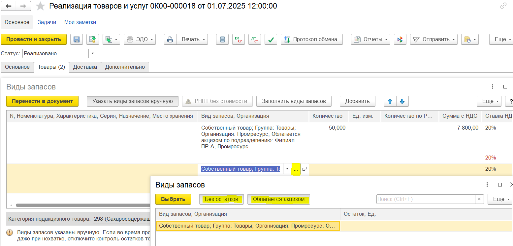
Task: Toggle the Без остатков filter
Action: pyautogui.click(x=221, y=199)
